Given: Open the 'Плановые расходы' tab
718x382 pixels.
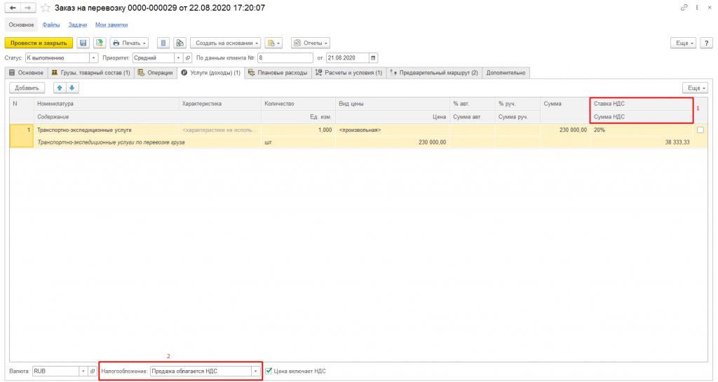Looking at the screenshot, I should tap(278, 72).
